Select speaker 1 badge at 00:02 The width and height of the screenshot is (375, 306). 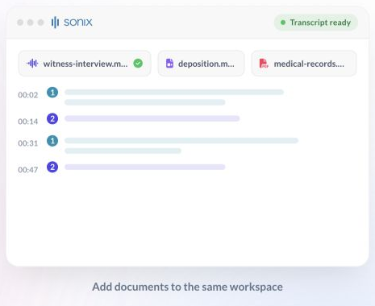52,93
